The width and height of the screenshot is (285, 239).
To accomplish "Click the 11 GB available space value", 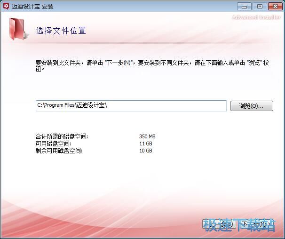I will click(x=146, y=143).
